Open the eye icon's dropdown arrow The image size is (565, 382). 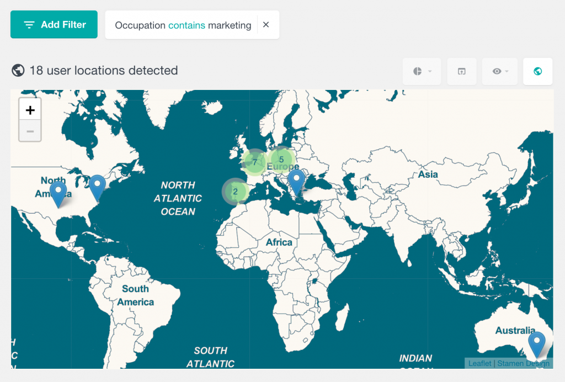[x=508, y=72]
